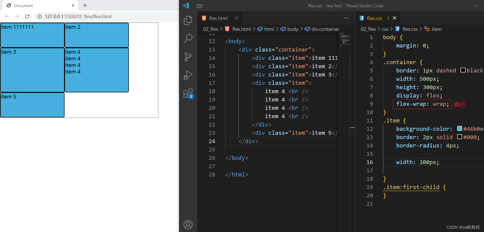View site information icon in address bar

40,16
